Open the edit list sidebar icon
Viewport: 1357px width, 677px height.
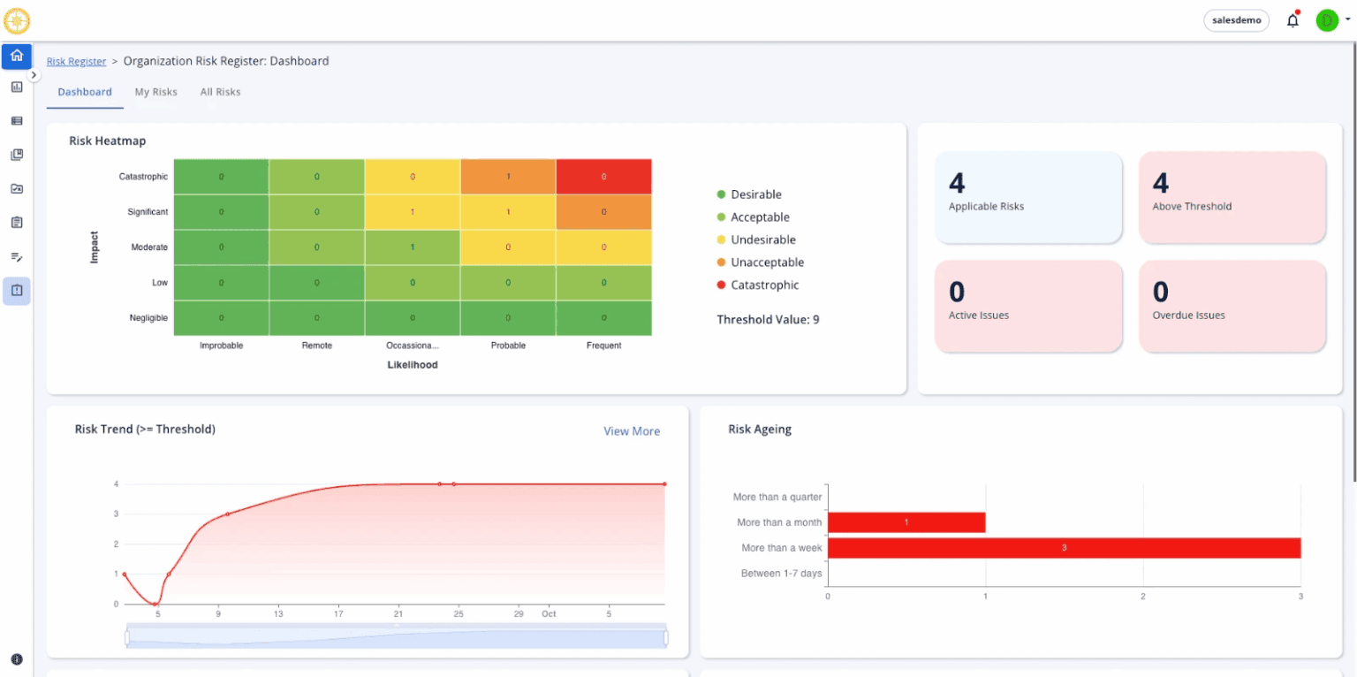pos(17,256)
